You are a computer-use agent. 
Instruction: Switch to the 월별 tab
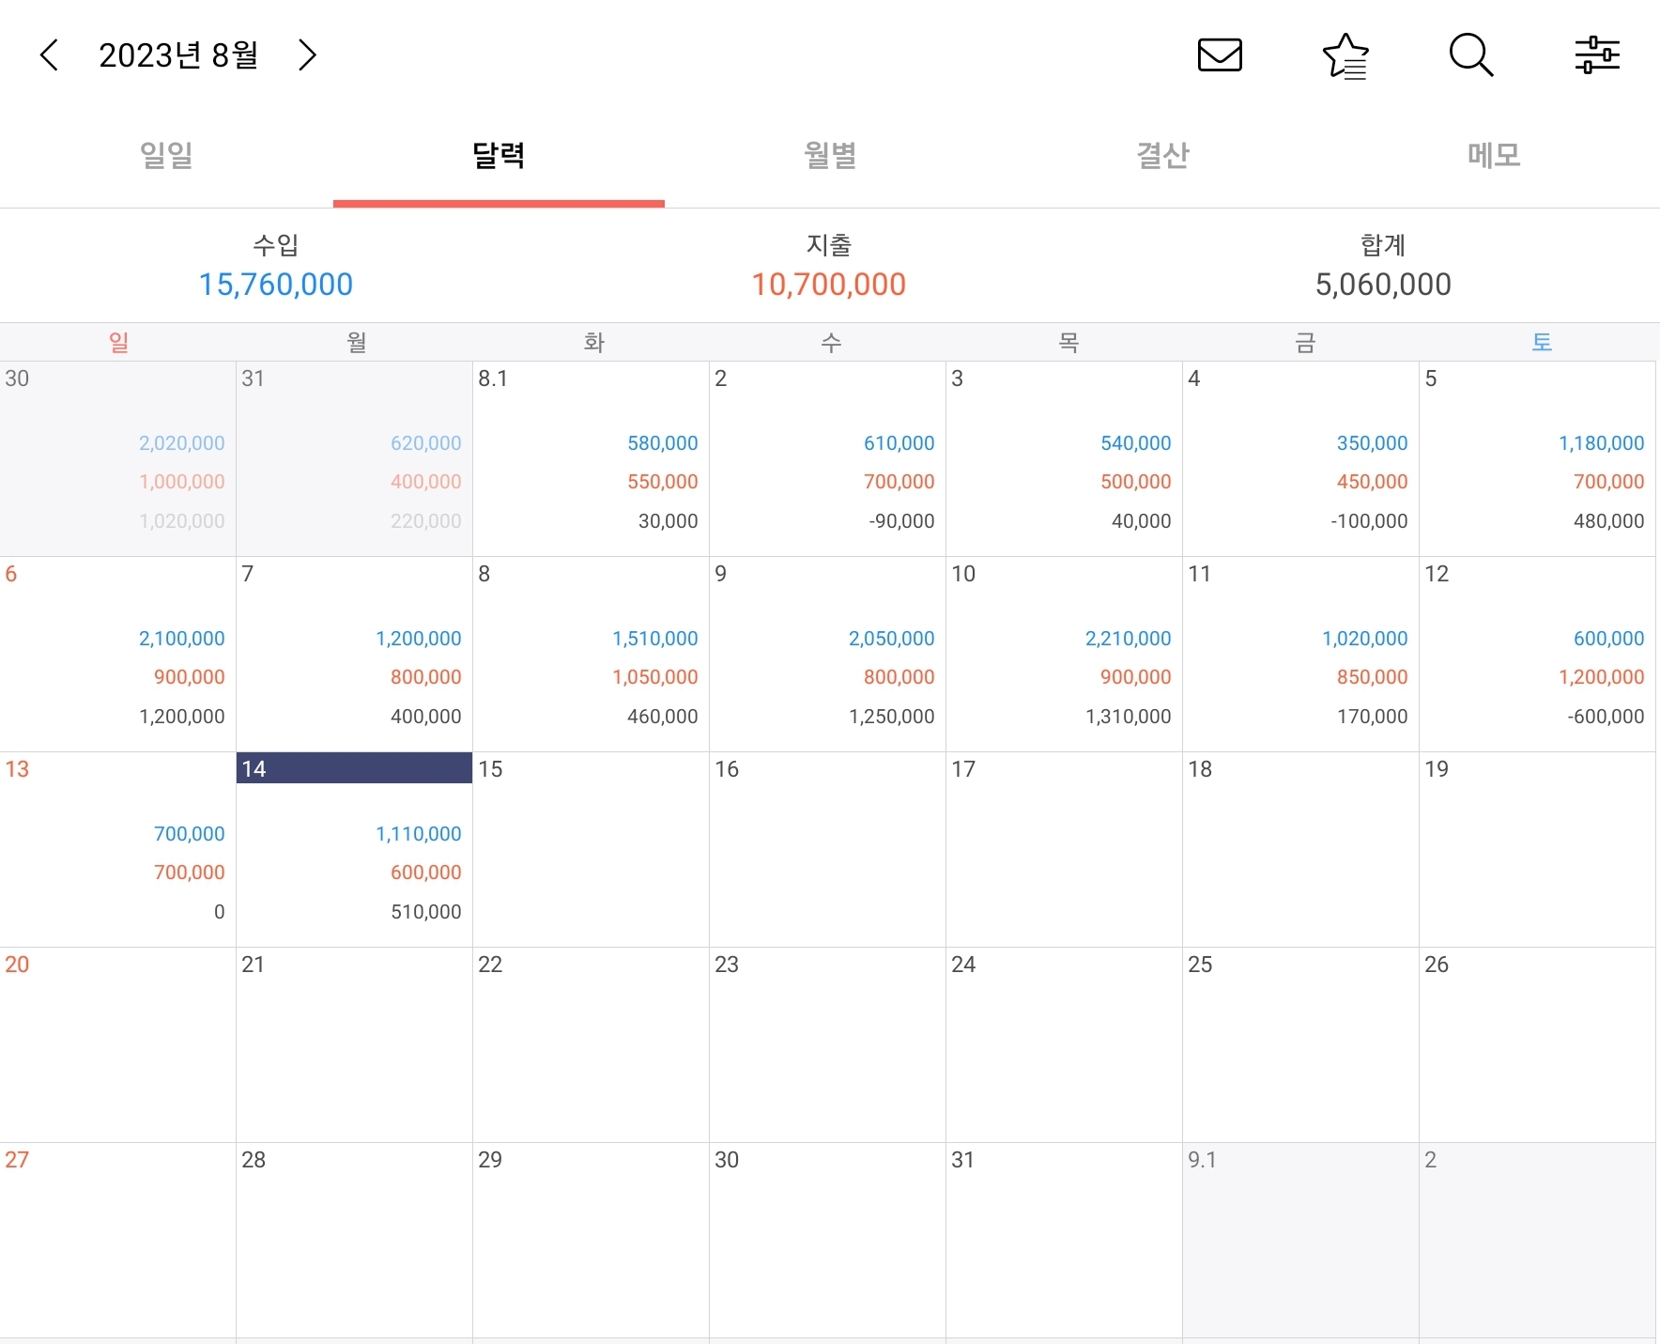830,155
